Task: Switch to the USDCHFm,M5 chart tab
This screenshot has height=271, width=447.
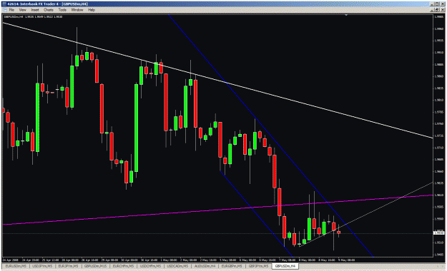Action: coord(150,266)
